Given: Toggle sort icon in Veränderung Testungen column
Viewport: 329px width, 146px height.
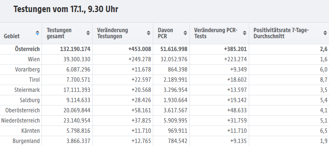Looking at the screenshot, I should click(149, 33).
